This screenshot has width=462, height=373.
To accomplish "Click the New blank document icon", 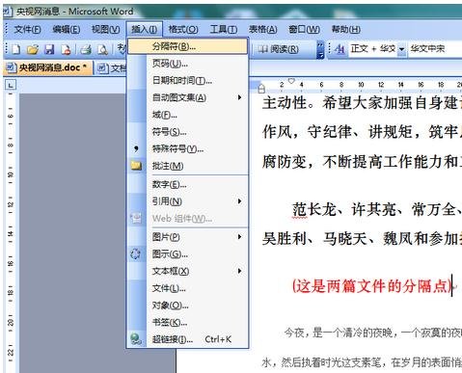I will 16,49.
